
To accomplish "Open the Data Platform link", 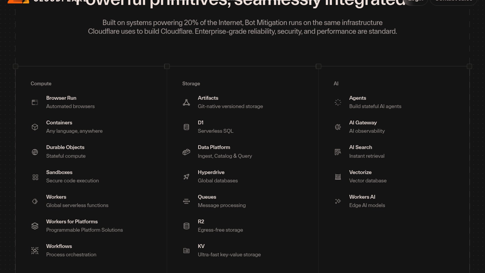I will 214,147.
